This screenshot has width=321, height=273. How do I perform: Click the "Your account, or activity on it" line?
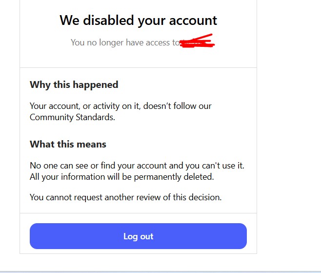(120, 105)
